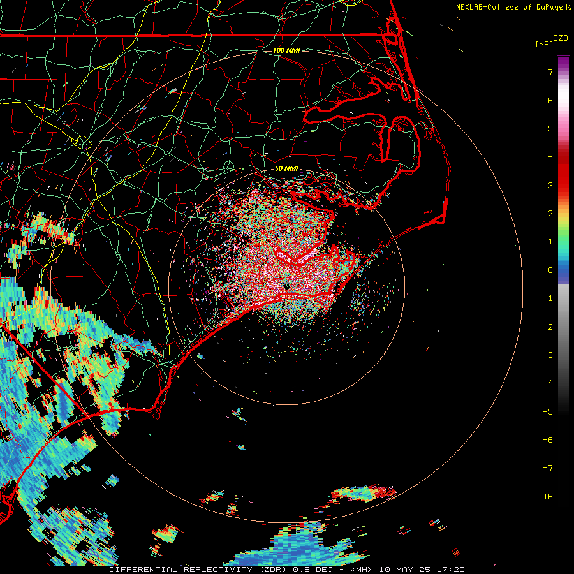Select the 100 NMI range ring label
Image resolution: width=574 pixels, height=574 pixels.
pos(286,50)
